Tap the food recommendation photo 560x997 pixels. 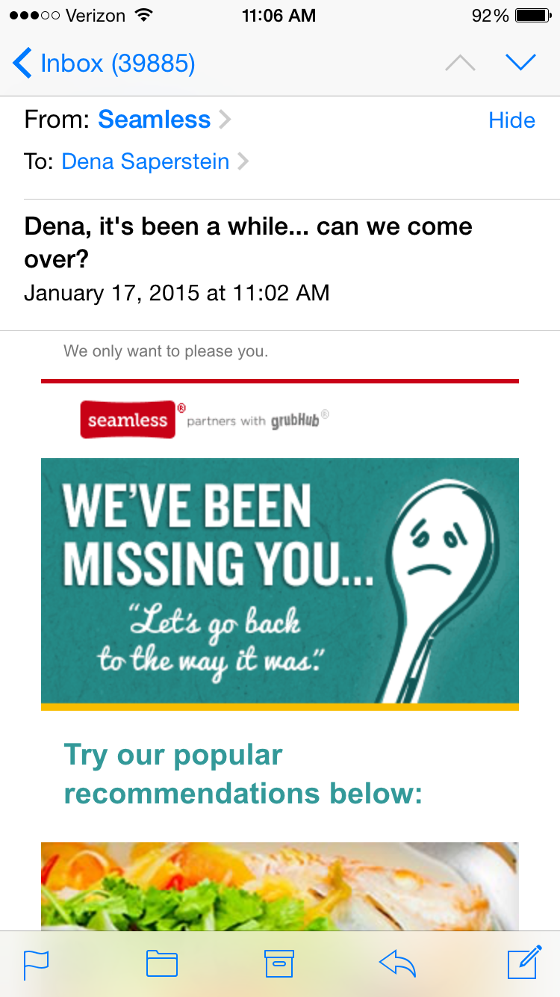(x=279, y=886)
